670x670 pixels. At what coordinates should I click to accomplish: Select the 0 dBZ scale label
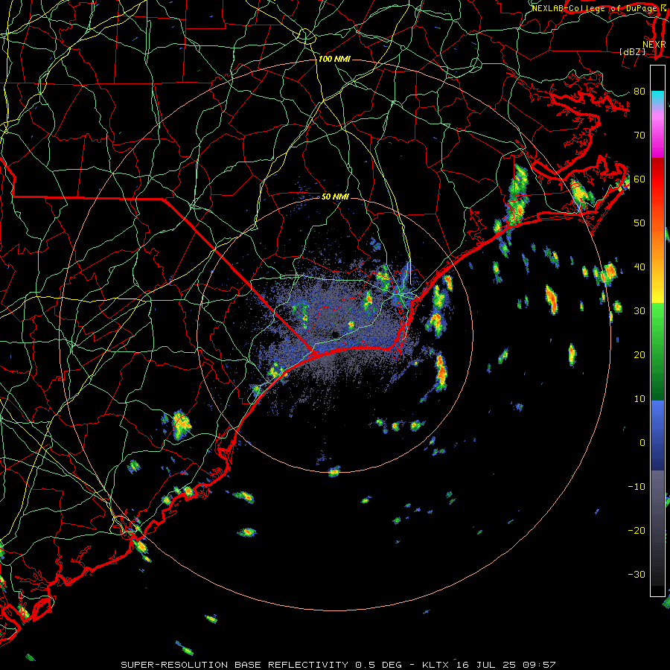coord(642,443)
